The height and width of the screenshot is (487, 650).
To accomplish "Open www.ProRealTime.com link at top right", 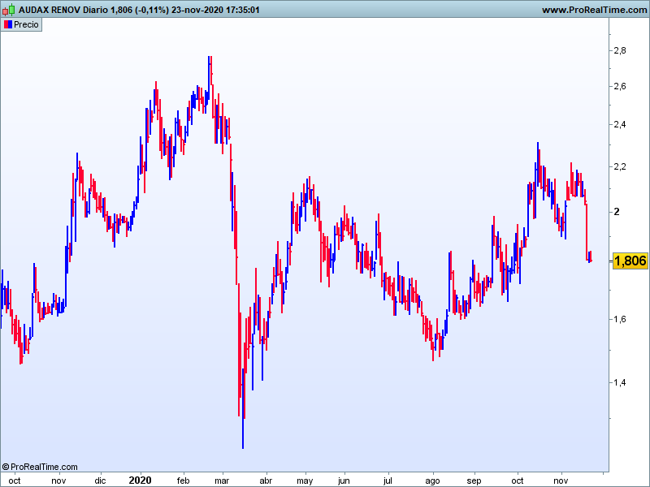I will (593, 10).
